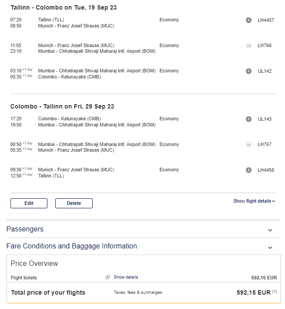
Task: Click the Price Overview heading
Action: [x=34, y=263]
